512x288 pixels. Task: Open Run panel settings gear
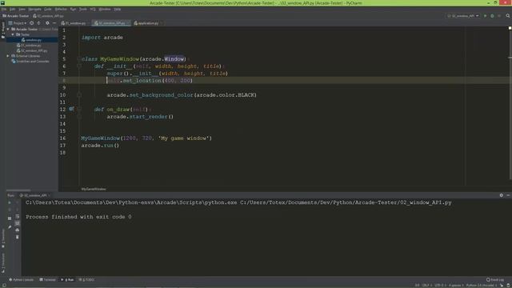point(502,195)
